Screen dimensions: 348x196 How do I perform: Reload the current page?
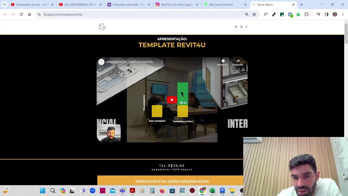21,14
